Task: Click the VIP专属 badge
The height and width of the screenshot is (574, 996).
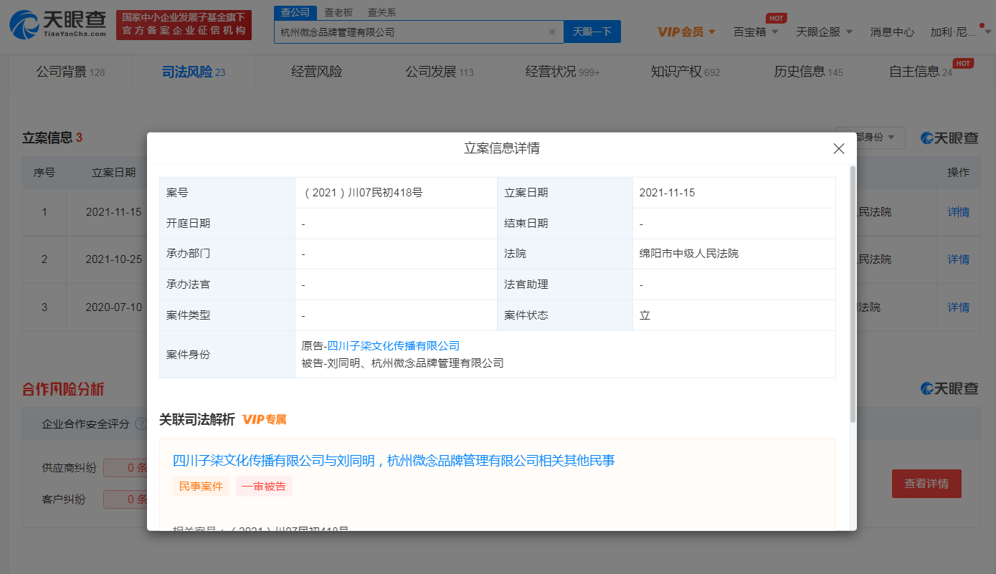Action: pos(264,420)
